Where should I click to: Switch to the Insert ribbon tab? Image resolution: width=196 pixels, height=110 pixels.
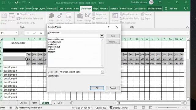point(21,9)
